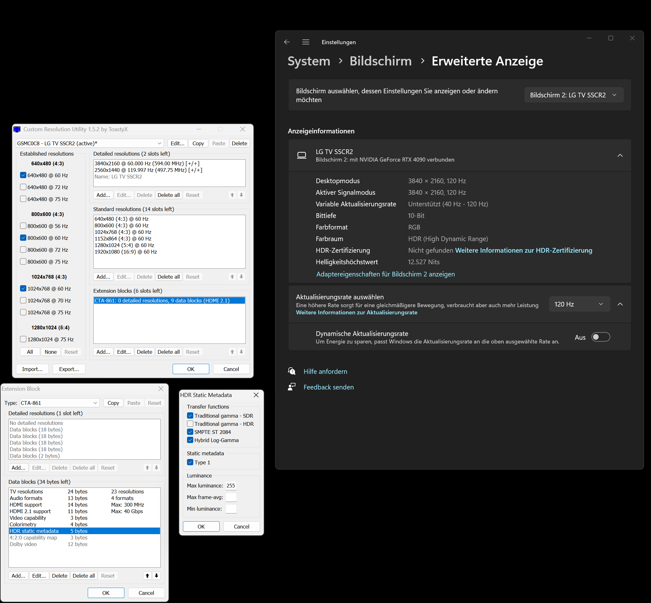Screen dimensions: 651x603
Task: Select the Dolby video data block entry
Action: tap(23, 544)
